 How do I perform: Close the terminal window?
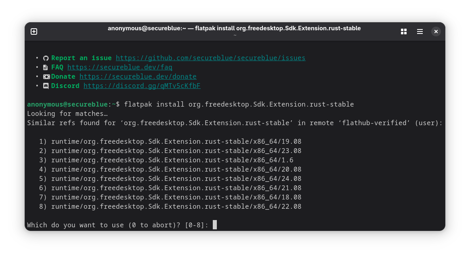(x=436, y=31)
